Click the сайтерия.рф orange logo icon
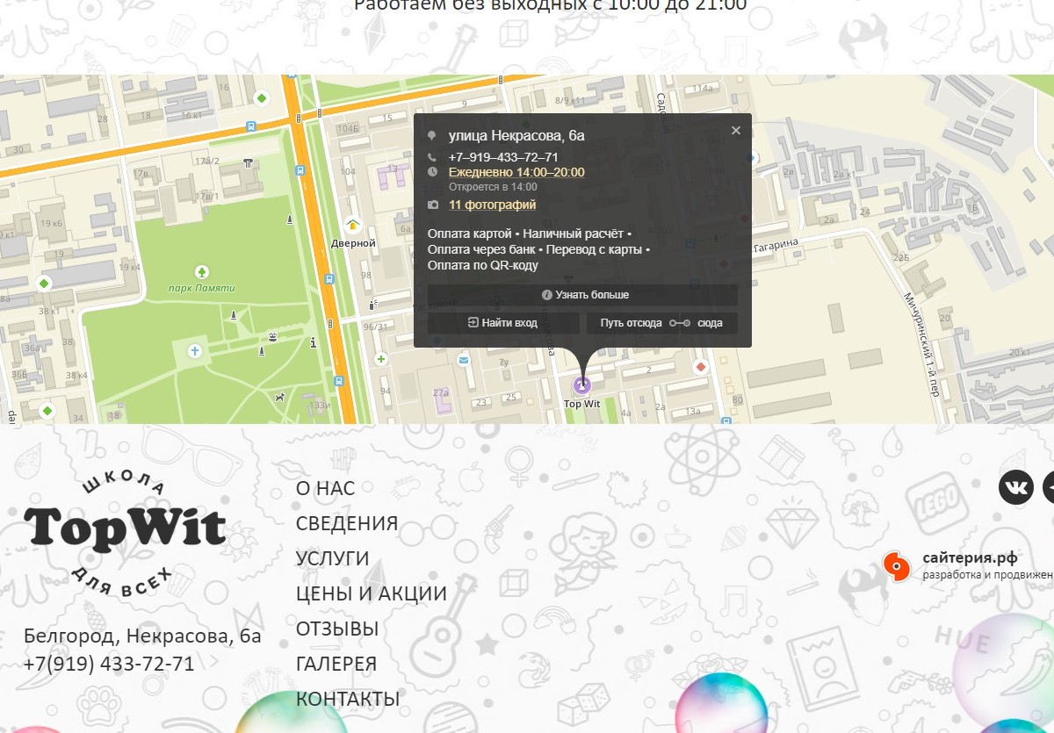 tap(896, 566)
